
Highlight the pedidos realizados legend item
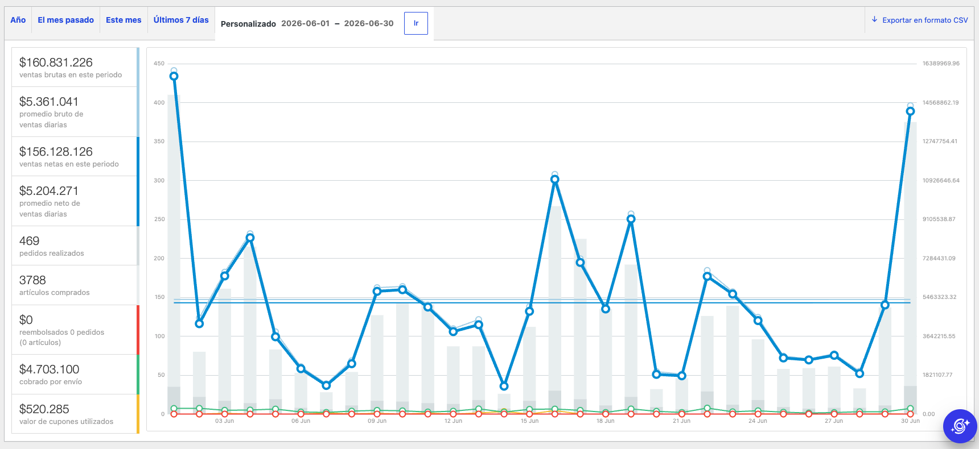click(75, 246)
